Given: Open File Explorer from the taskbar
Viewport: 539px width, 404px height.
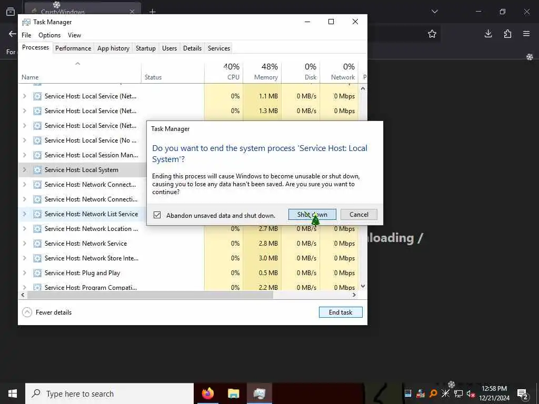Looking at the screenshot, I should (233, 393).
